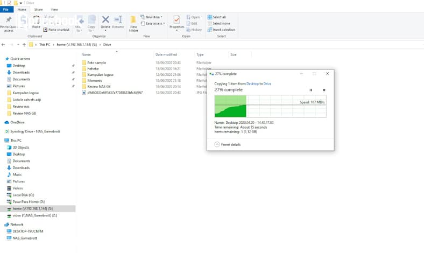Open Downloads under Quick access
This screenshot has height=253, width=424.
[21, 72]
